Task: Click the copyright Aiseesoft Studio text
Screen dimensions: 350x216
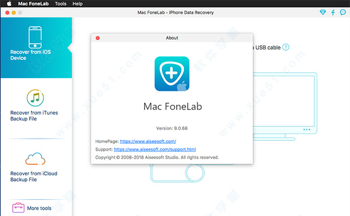Action: click(x=157, y=157)
